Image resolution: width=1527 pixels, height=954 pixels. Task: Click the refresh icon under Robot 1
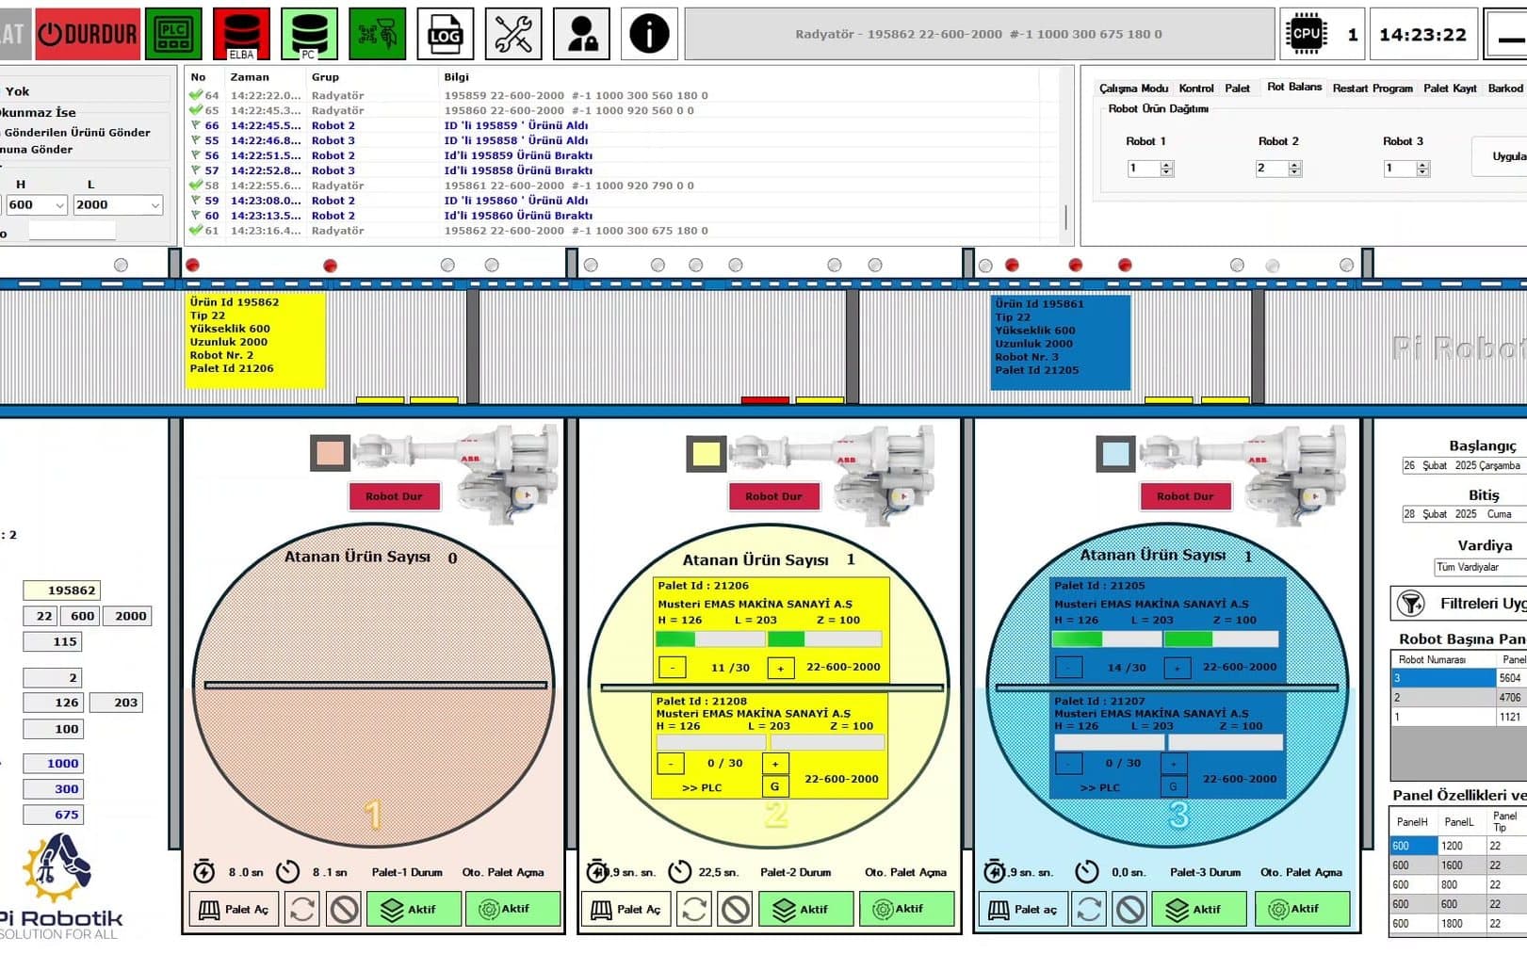302,909
